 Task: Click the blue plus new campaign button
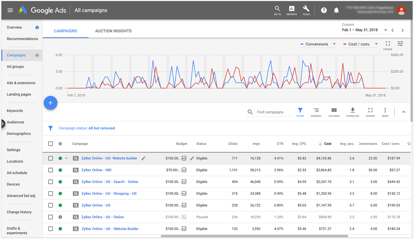coord(51,103)
